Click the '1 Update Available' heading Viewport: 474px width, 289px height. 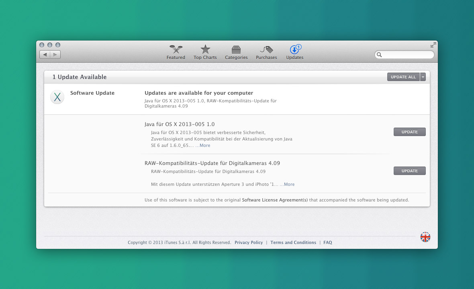80,77
